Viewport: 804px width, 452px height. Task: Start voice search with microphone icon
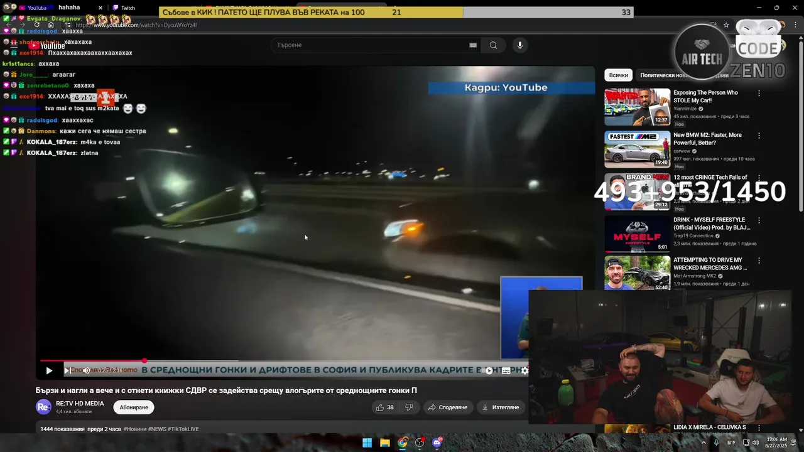click(x=519, y=45)
